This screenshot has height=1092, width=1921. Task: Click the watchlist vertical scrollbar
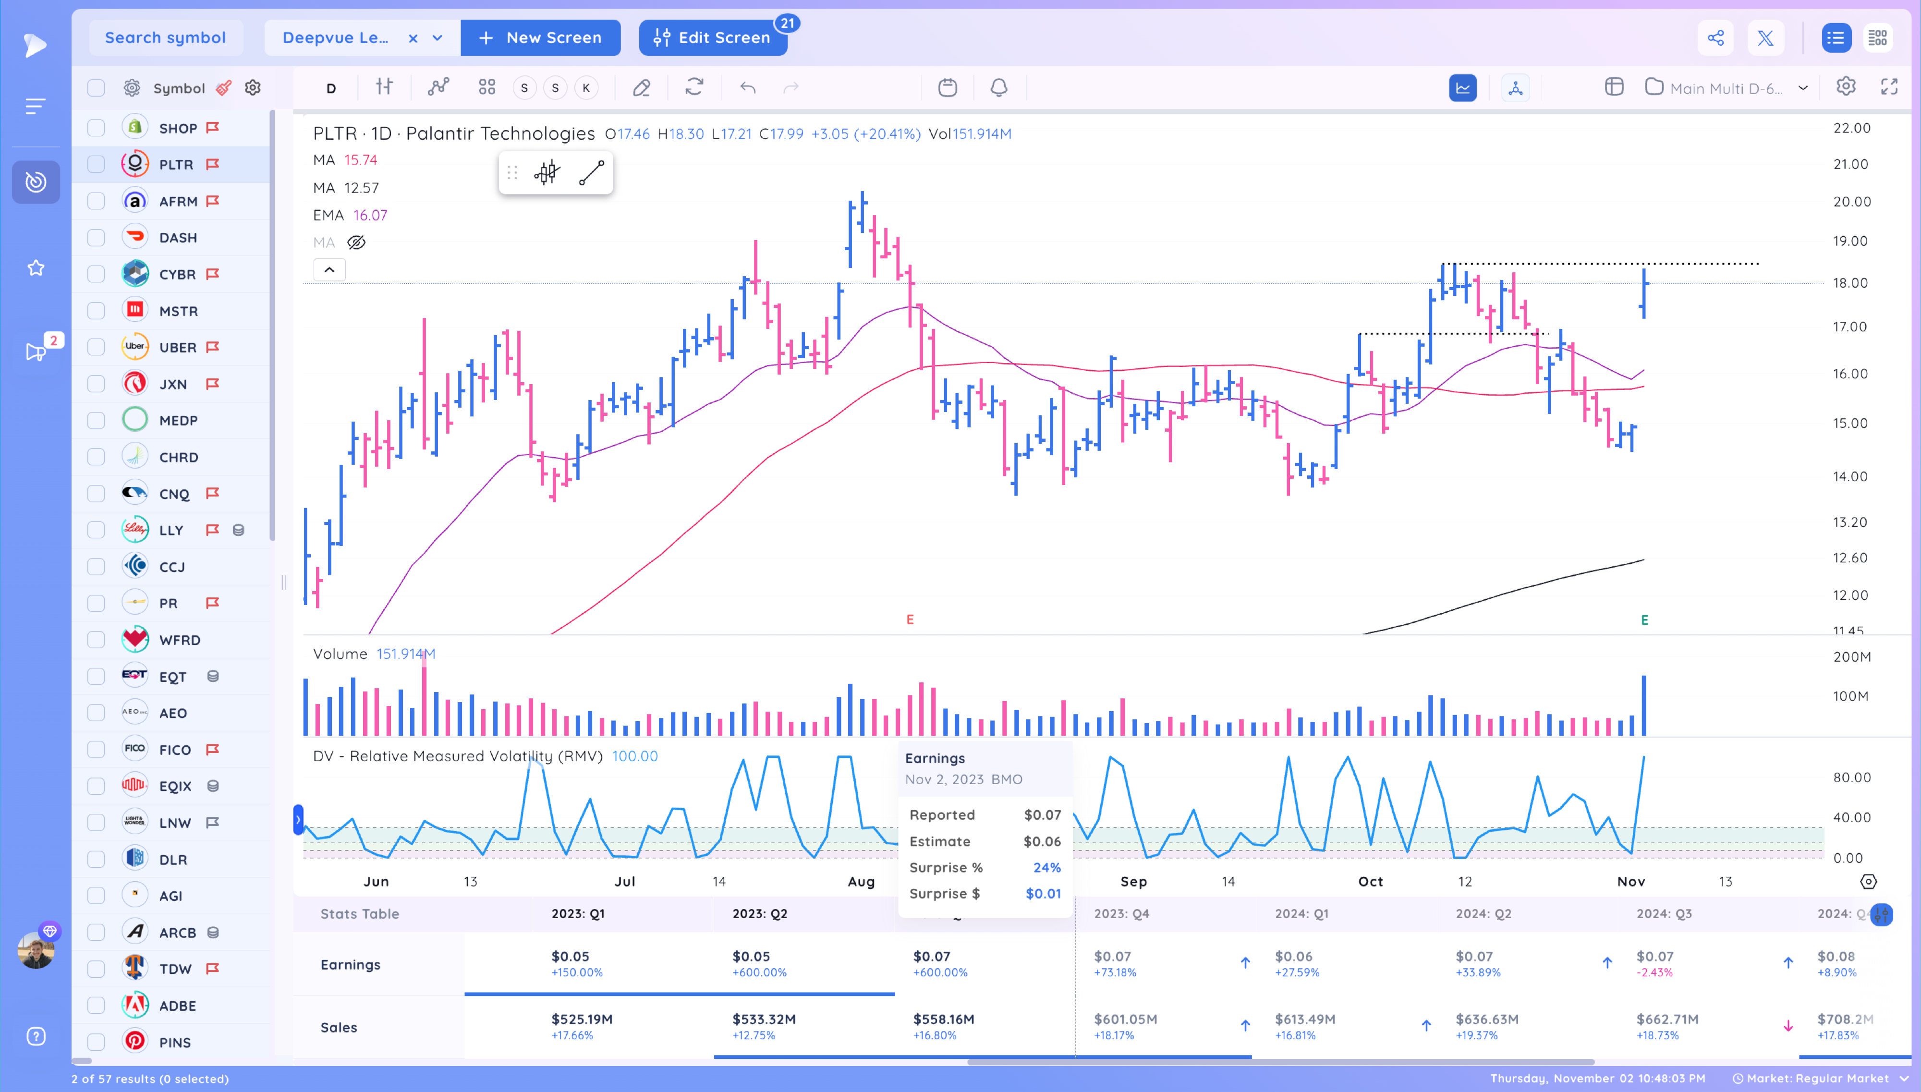(x=272, y=326)
